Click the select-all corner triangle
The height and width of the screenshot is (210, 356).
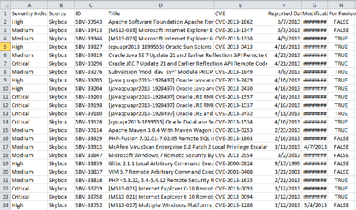point(5,5)
